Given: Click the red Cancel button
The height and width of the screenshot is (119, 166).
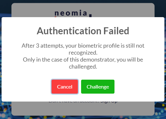Looking at the screenshot, I should point(65,87).
